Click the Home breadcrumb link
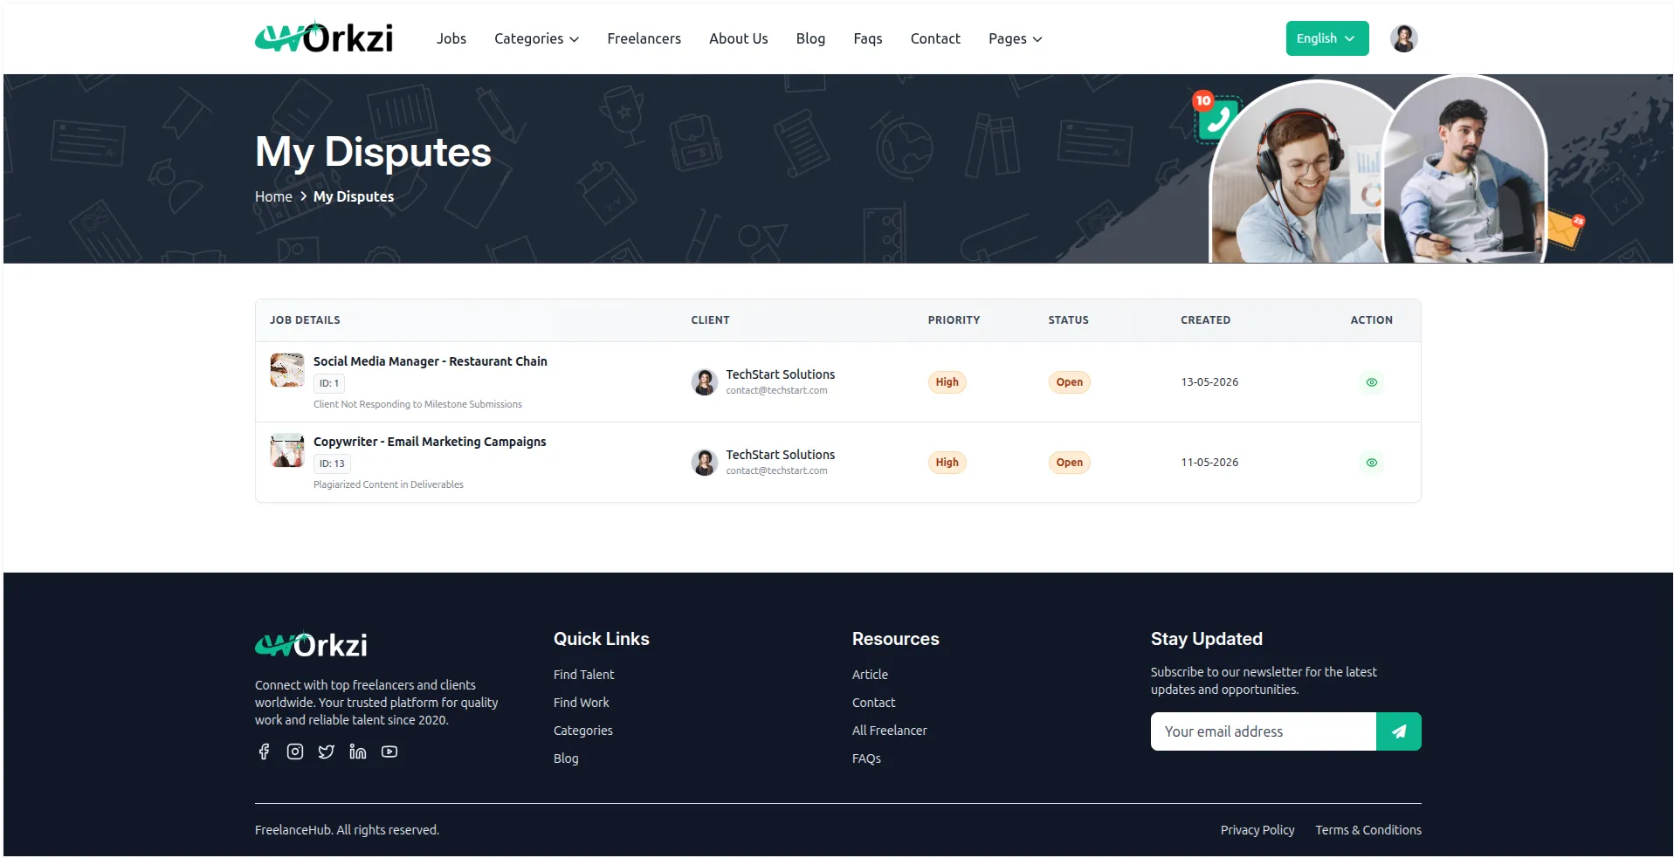This screenshot has height=858, width=1674. [x=273, y=196]
